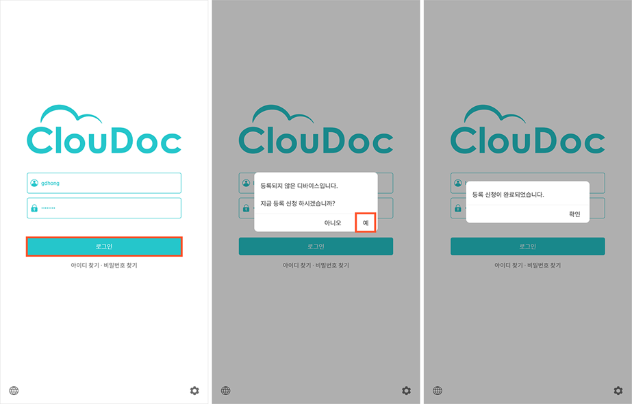Tap the bright teal 로그인 button
Viewport: 632px width, 404px height.
point(104,247)
